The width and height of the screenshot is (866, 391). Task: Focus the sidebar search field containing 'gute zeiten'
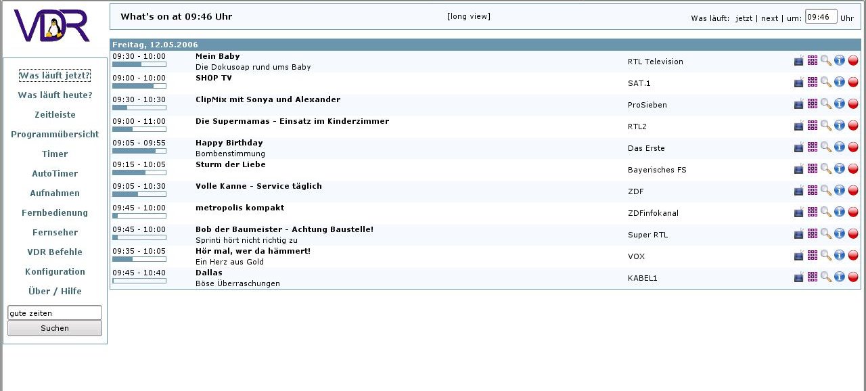[55, 313]
